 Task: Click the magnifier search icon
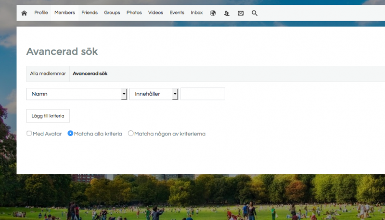coord(255,13)
